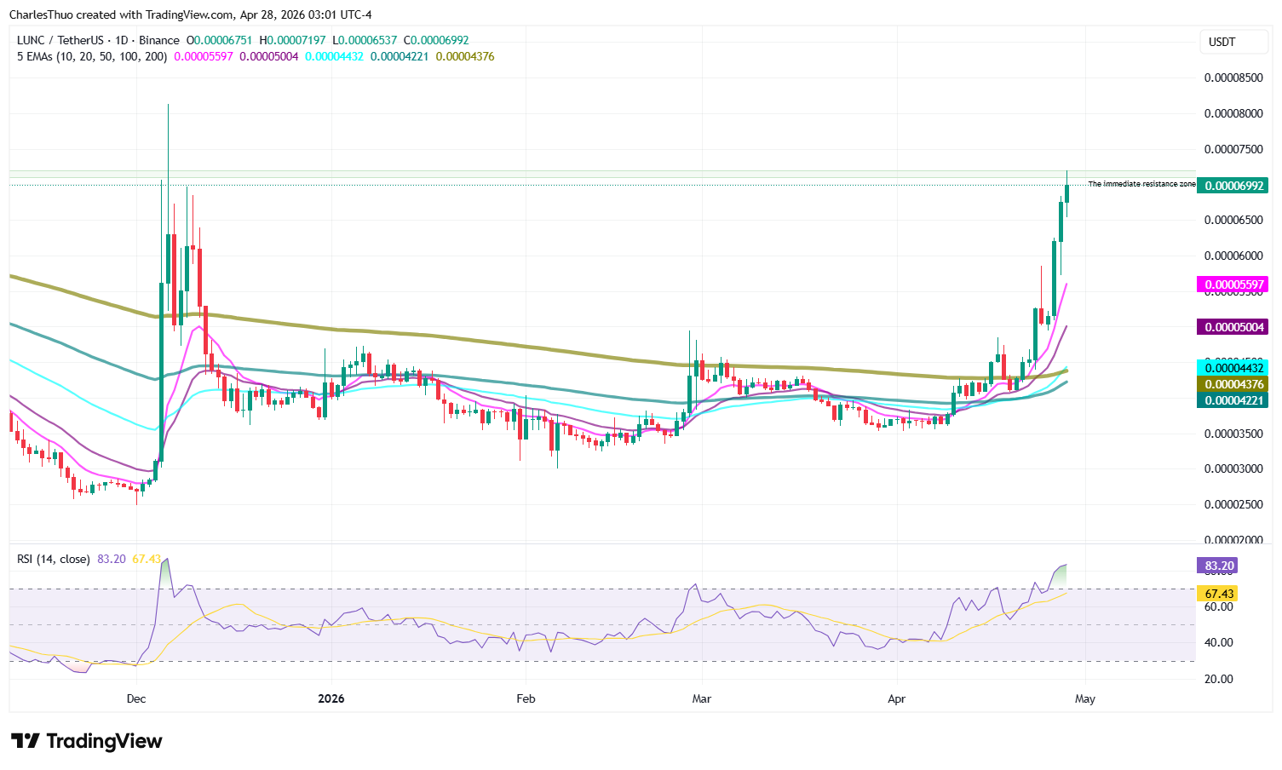Click the TradingView logo icon
This screenshot has width=1282, height=770.
(26, 741)
